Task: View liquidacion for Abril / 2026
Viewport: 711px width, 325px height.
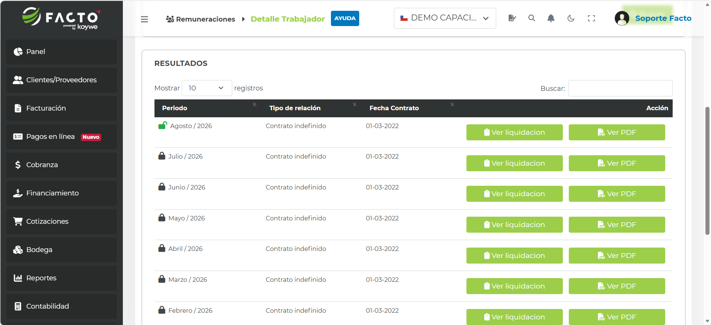Action: 514,256
